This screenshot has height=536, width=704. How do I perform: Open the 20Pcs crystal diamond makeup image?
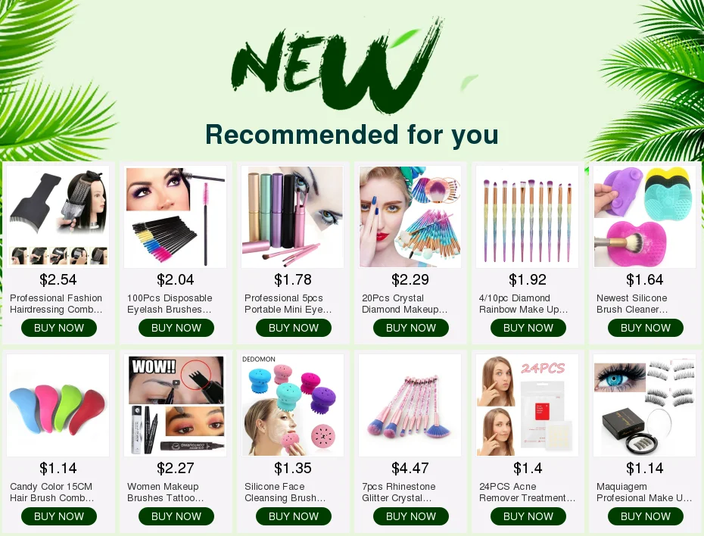[x=410, y=217]
